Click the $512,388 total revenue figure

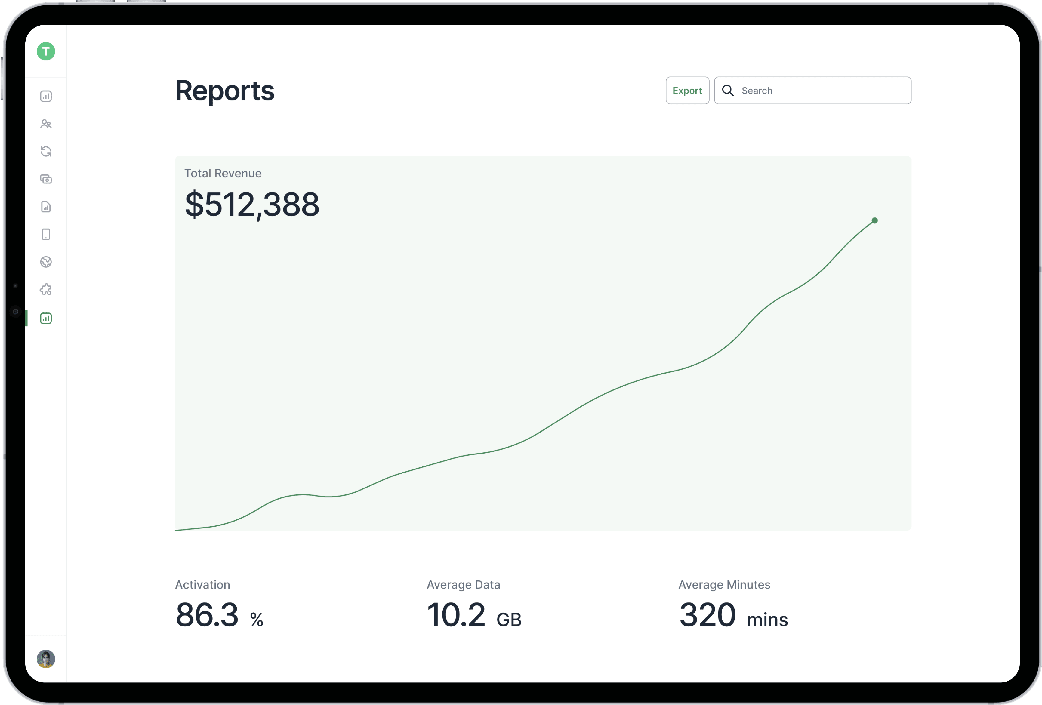252,205
